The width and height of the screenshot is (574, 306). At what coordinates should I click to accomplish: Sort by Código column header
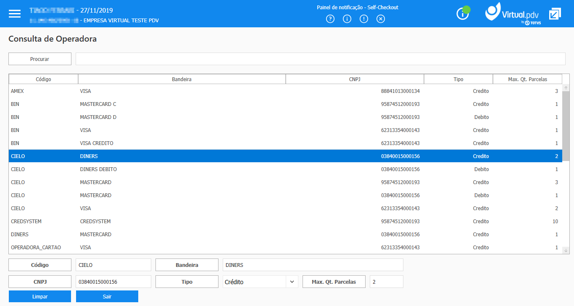[x=44, y=79]
